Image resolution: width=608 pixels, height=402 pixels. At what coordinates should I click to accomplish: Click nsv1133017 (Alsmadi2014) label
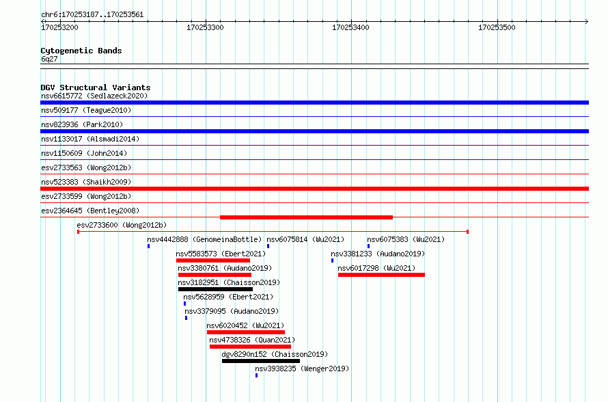pyautogui.click(x=90, y=139)
